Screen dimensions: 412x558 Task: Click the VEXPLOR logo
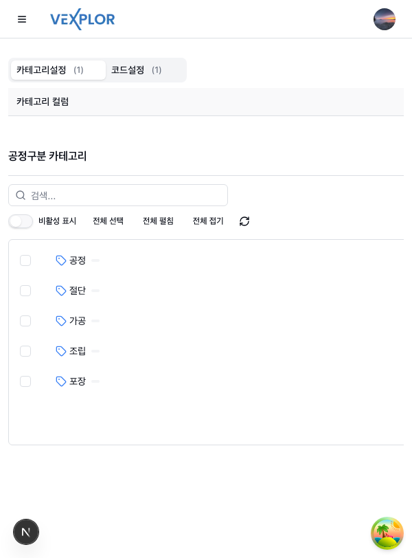(82, 20)
